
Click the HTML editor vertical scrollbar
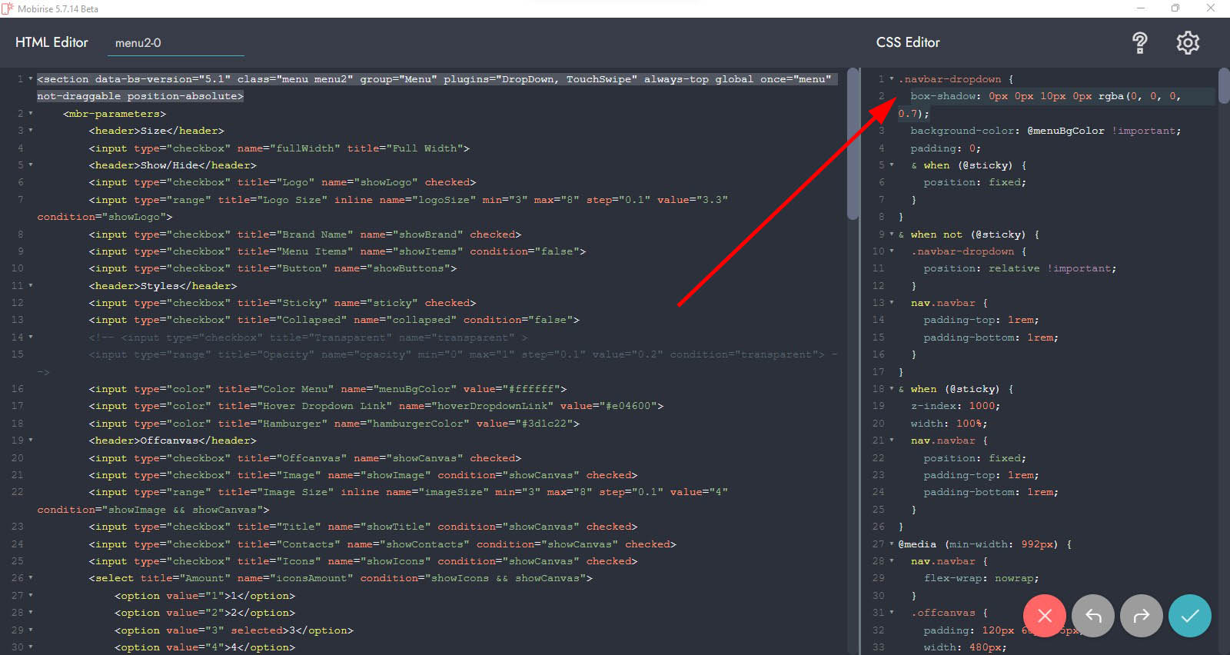click(853, 146)
